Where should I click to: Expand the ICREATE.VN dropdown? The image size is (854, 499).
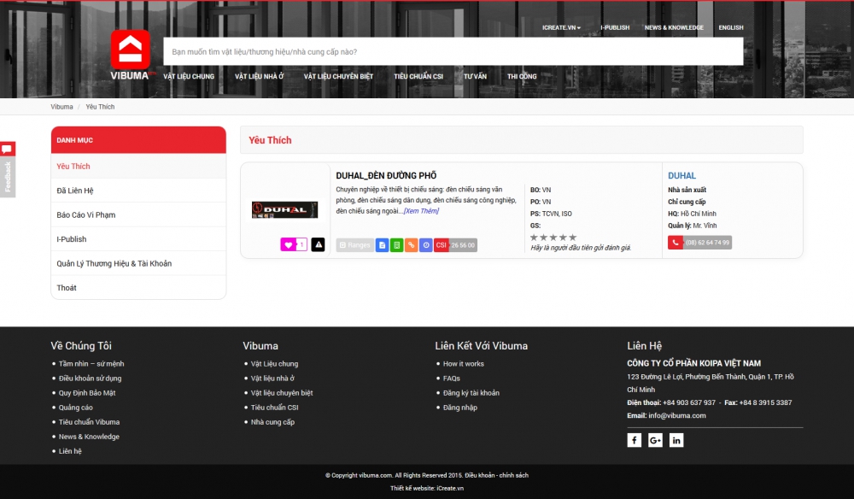(x=562, y=28)
